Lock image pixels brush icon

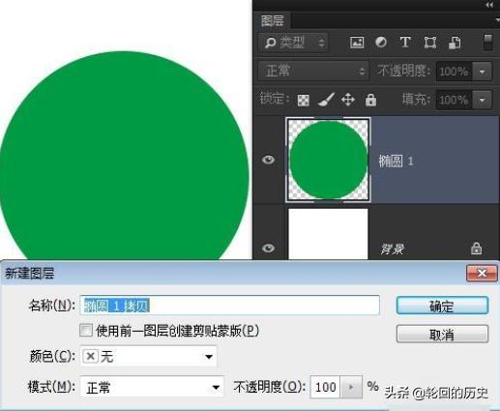click(326, 100)
